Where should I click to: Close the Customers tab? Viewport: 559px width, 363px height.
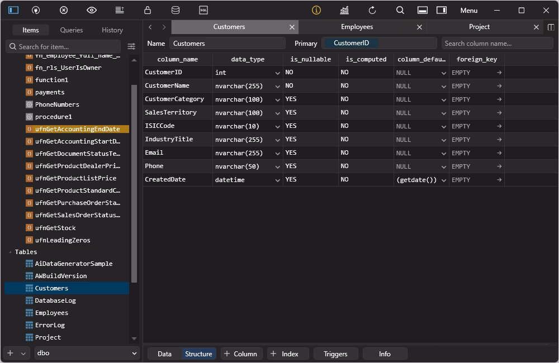click(292, 27)
